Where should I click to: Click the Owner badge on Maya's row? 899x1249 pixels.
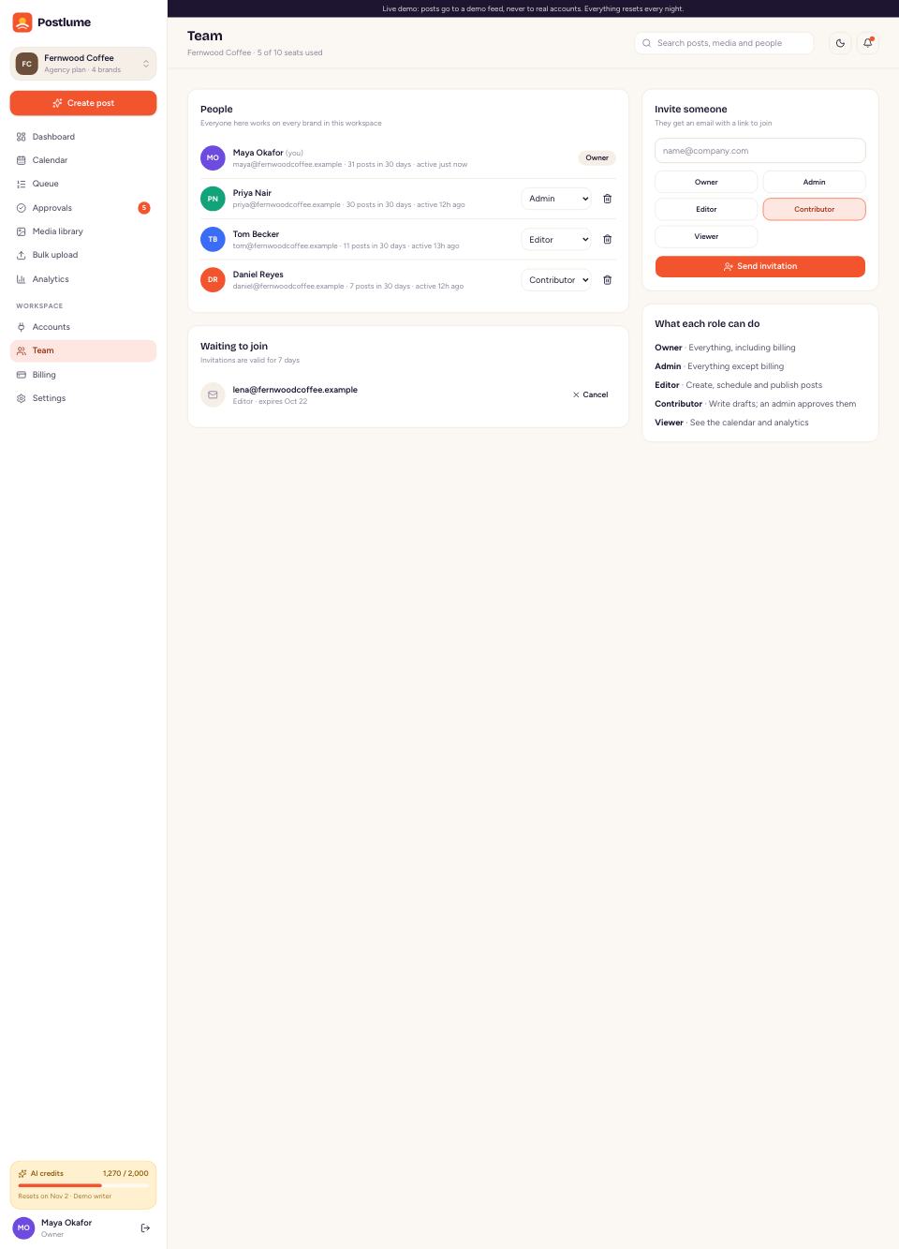[x=597, y=157]
